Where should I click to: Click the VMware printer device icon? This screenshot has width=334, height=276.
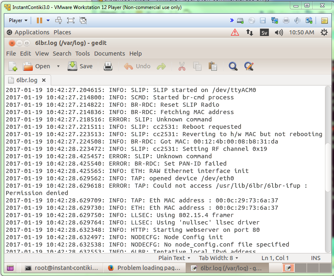click(x=286, y=20)
